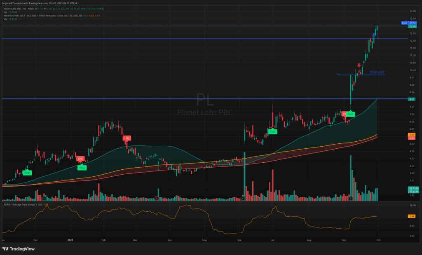
Task: Click the teal 8.03 price axis label
Action: (411, 99)
